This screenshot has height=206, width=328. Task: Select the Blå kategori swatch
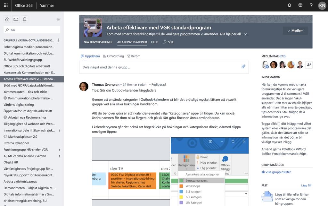tap(181, 192)
